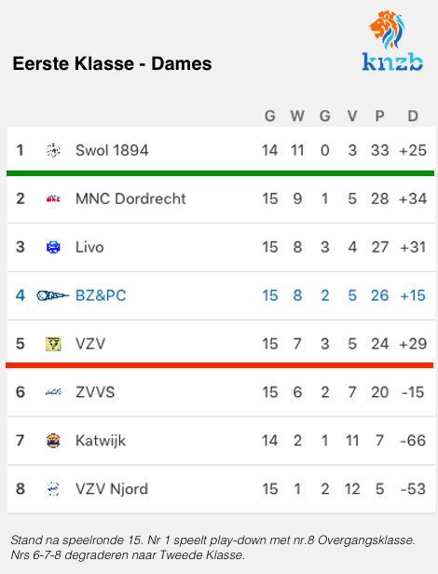This screenshot has height=574, width=438.
Task: Select the MNC Dordrecht team name
Action: tap(130, 198)
